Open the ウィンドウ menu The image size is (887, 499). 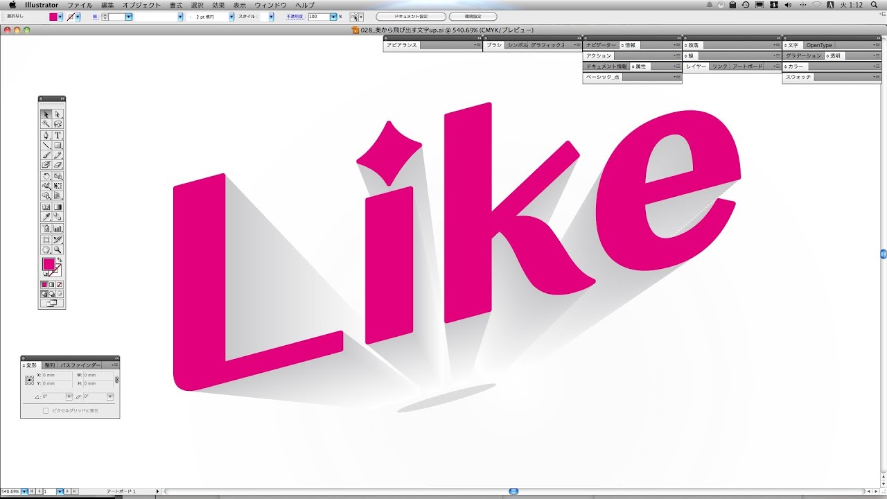pyautogui.click(x=270, y=5)
